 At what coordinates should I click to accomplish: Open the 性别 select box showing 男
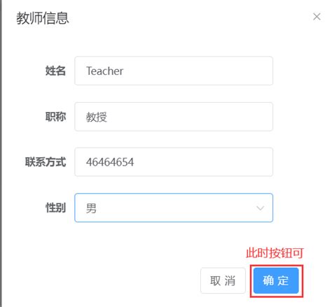(x=174, y=208)
